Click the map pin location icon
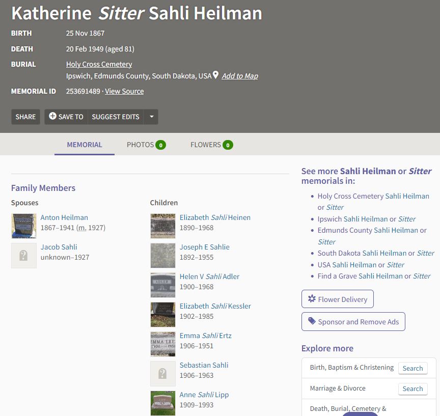The height and width of the screenshot is (416, 440). [215, 75]
